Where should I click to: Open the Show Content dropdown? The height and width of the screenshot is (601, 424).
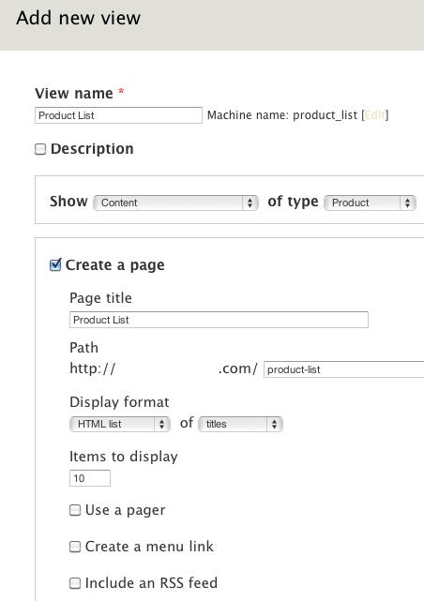point(175,203)
